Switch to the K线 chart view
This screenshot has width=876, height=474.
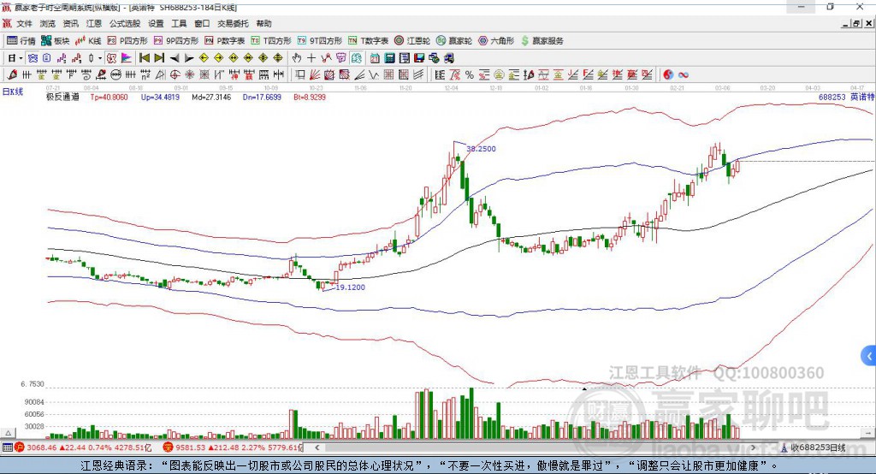[x=88, y=41]
